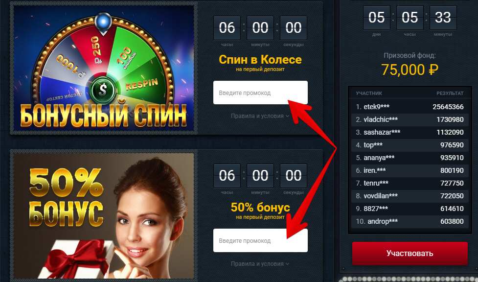Click the blue pointer gem atop the wheel

[103, 23]
